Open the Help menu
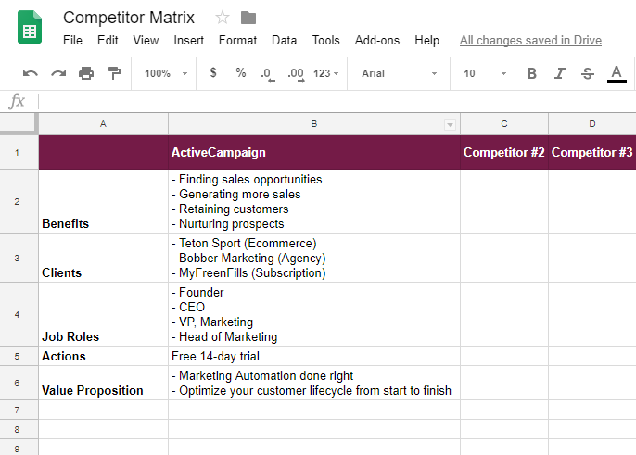This screenshot has height=455, width=636. tap(426, 40)
